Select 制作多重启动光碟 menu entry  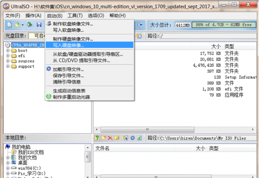point(90,97)
